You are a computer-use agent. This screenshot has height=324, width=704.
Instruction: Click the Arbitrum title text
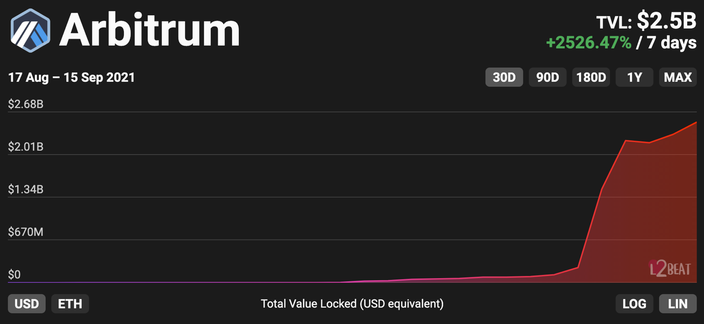tap(150, 30)
